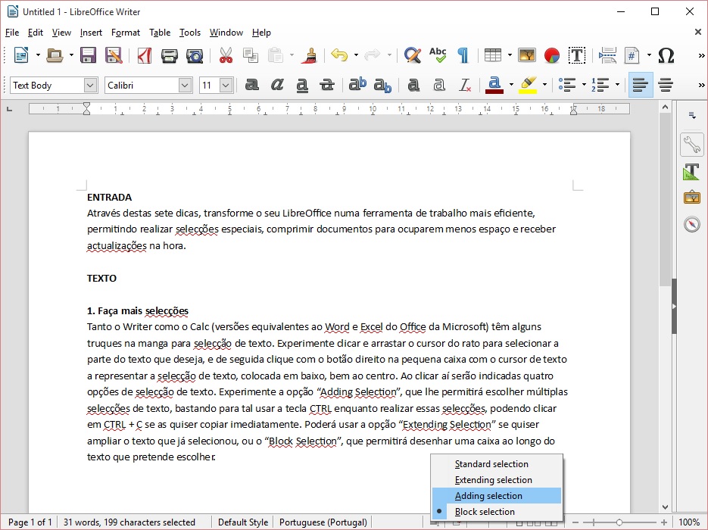
Task: Apply the yellow highlighting color
Action: click(528, 85)
